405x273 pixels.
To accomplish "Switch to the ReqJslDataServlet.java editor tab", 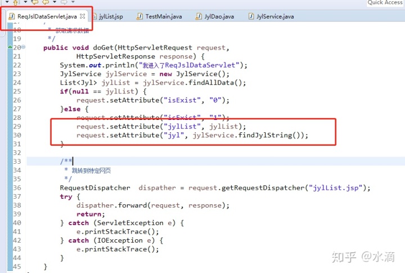I will pos(47,16).
